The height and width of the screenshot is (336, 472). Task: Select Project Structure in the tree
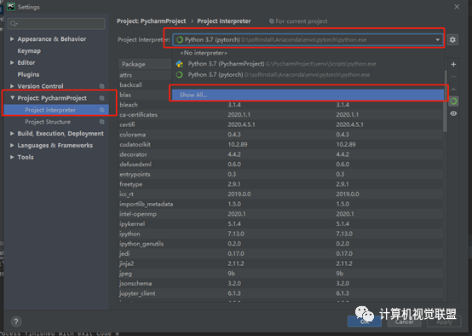pyautogui.click(x=56, y=122)
